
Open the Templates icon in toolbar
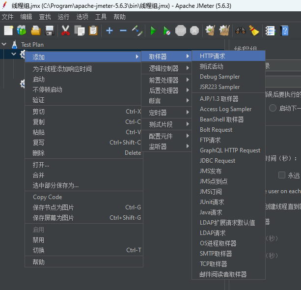[22, 30]
